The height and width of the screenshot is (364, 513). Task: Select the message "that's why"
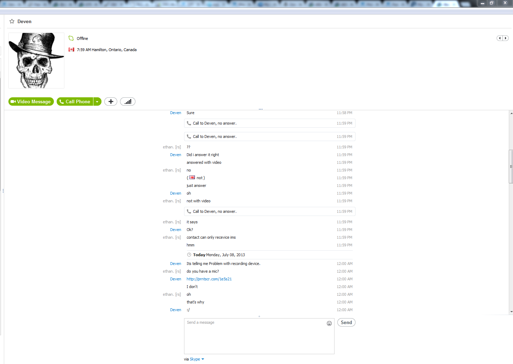point(195,302)
